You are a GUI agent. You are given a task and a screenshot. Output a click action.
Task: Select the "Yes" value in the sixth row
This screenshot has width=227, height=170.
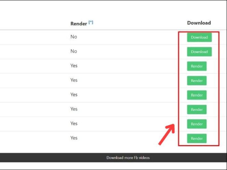point(74,109)
